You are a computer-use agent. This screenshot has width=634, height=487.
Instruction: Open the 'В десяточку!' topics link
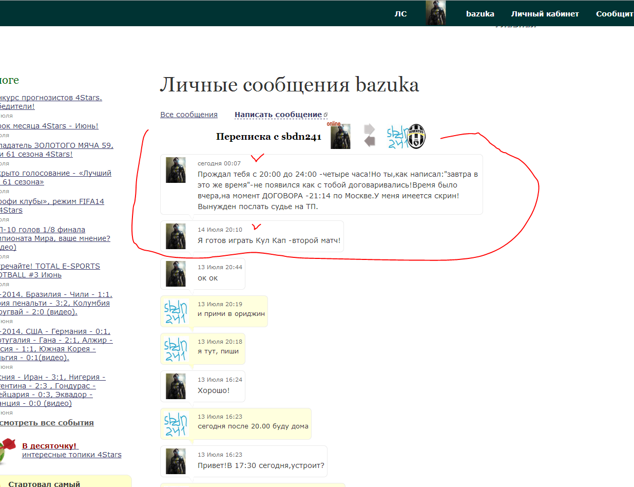point(49,446)
